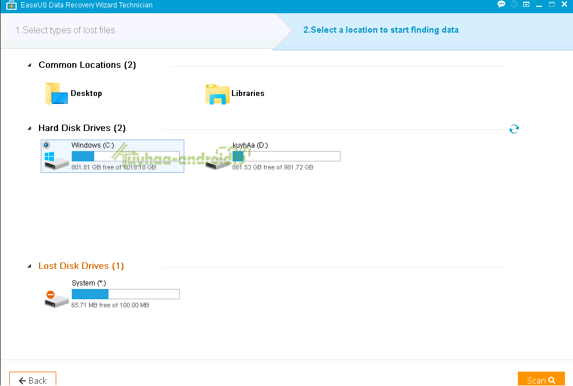Click the System (*:) drive name
The width and height of the screenshot is (573, 386).
pos(89,283)
